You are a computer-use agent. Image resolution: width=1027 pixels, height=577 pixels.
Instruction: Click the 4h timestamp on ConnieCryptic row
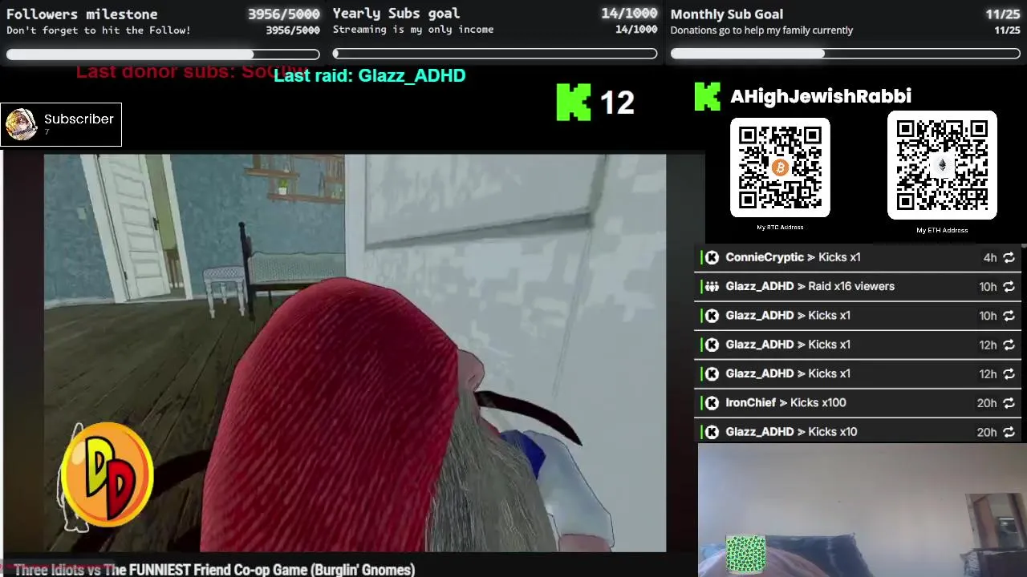(x=990, y=258)
